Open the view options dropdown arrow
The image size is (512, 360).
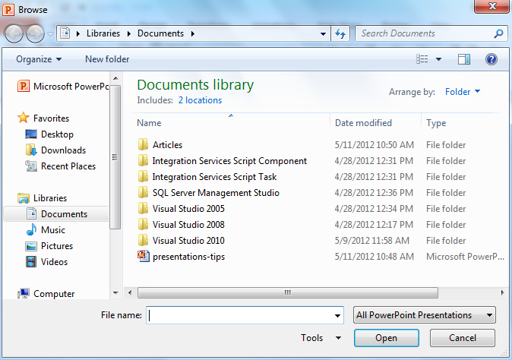click(438, 59)
